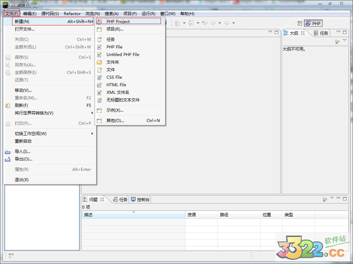This screenshot has width=353, height=264.
Task: Select the 问题 problems tab
Action: click(x=93, y=199)
